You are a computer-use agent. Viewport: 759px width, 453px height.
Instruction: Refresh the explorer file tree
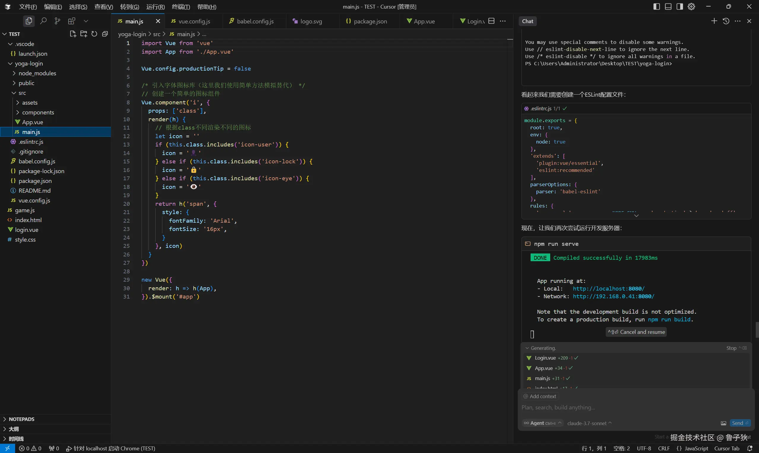pyautogui.click(x=94, y=34)
